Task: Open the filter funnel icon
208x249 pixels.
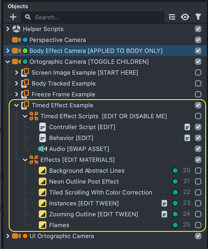Action: (198, 17)
